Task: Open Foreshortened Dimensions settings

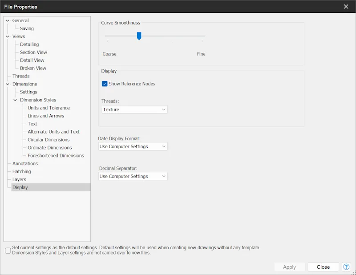Action: [56, 156]
